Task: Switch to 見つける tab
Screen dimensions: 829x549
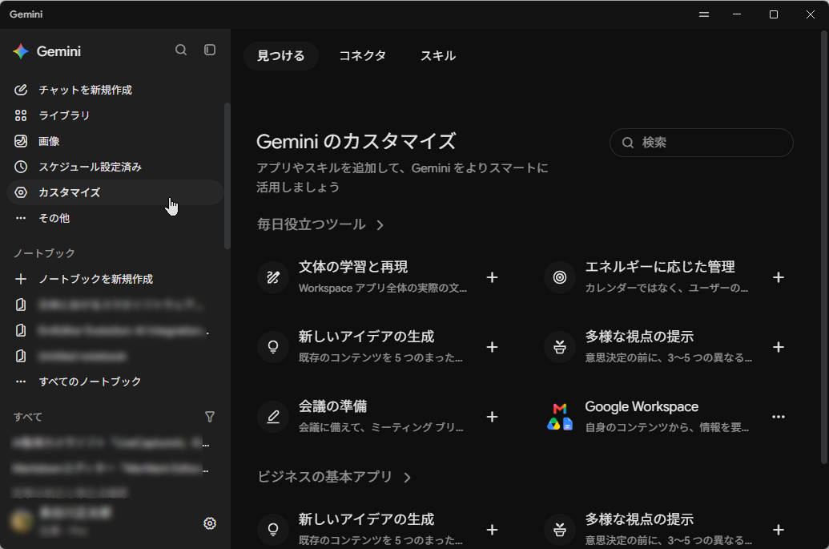Action: pos(281,55)
